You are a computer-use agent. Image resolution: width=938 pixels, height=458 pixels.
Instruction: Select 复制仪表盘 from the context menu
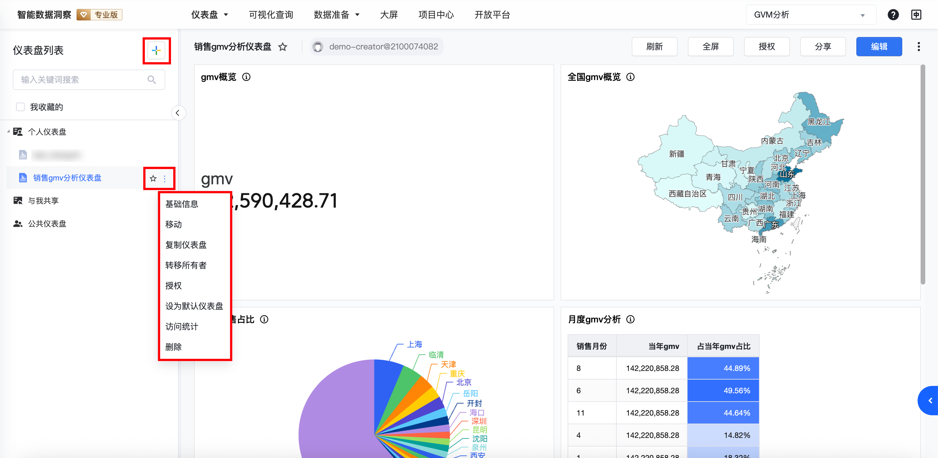pyautogui.click(x=186, y=245)
